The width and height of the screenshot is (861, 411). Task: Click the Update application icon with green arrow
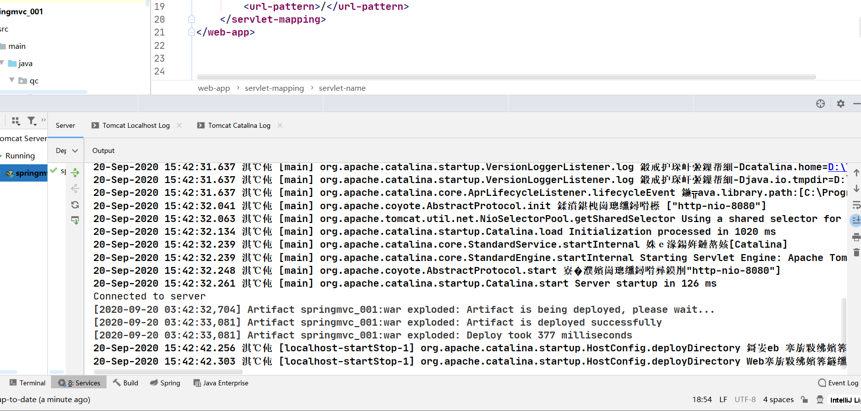(75, 221)
